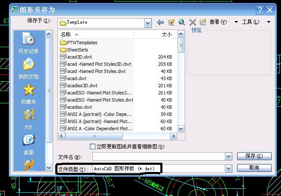
Task: Click file list horizontal scroll right arrow
Action: tap(173, 136)
